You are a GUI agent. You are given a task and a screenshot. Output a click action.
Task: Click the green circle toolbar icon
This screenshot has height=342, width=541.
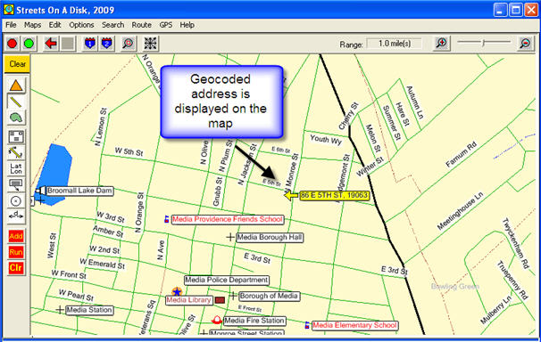click(29, 44)
